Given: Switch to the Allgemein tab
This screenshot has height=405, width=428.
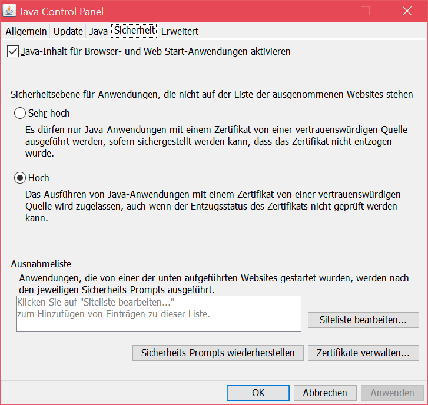Looking at the screenshot, I should coord(26,31).
